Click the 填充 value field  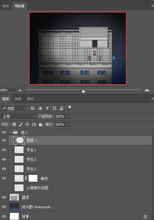tap(60, 124)
